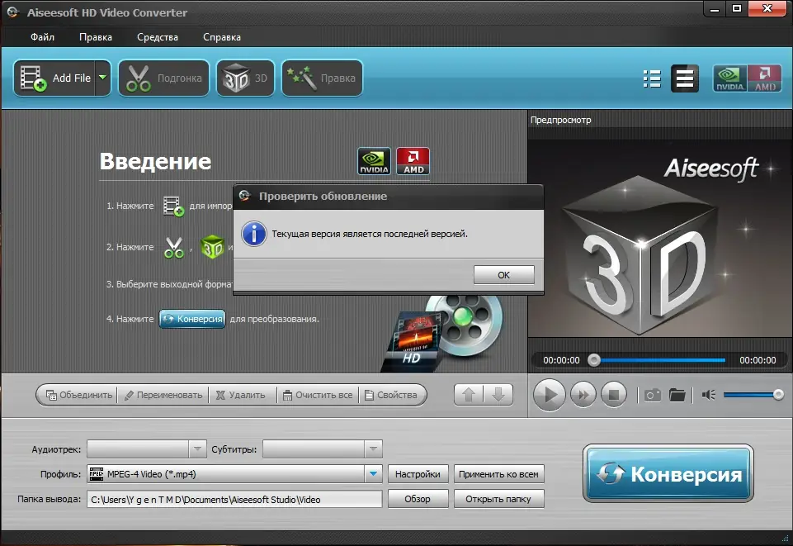
Task: Click the app logo icon in title bar
Action: pyautogui.click(x=13, y=12)
